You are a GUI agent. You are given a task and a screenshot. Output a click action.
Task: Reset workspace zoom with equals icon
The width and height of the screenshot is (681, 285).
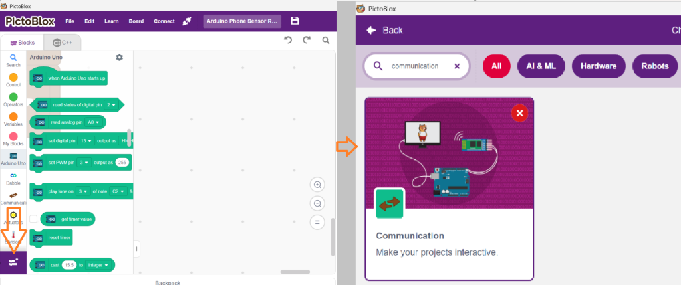pyautogui.click(x=317, y=222)
